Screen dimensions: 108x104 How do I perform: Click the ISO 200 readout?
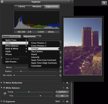point(21,32)
